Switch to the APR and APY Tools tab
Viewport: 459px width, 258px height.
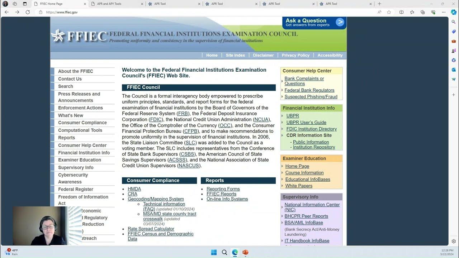(117, 4)
